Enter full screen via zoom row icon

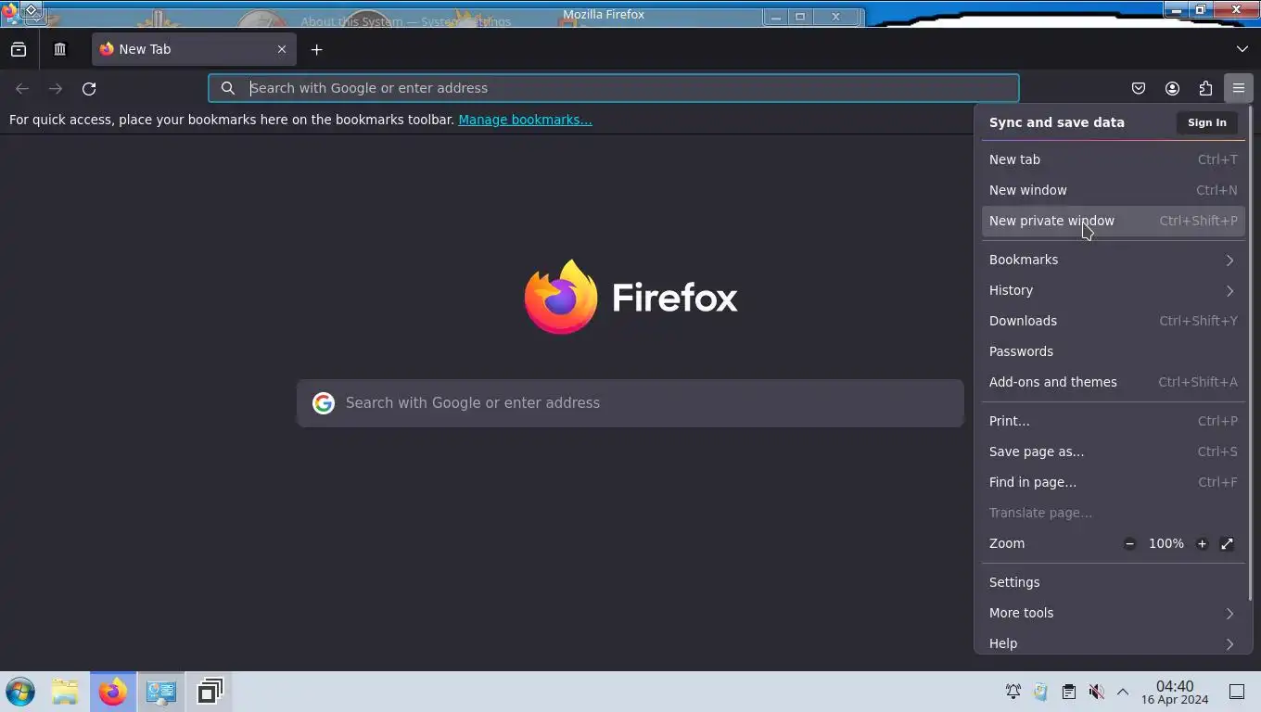coord(1227,544)
